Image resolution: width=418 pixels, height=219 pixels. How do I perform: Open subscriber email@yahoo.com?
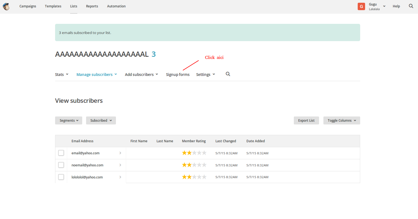click(86, 153)
